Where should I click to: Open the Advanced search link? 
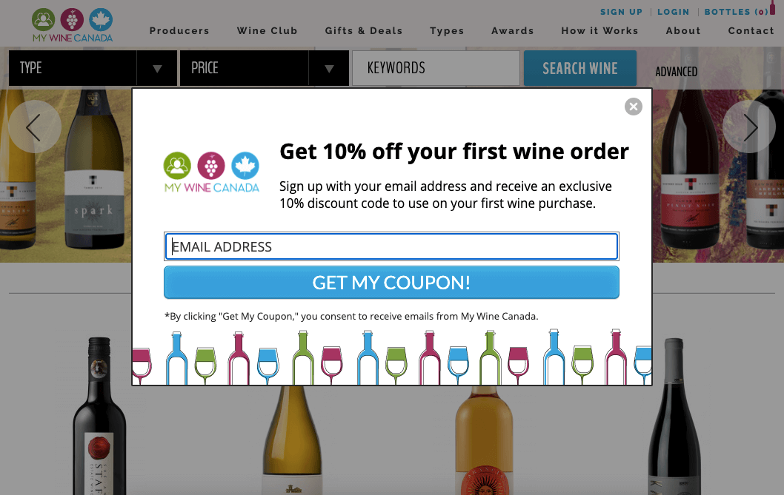[x=676, y=72]
